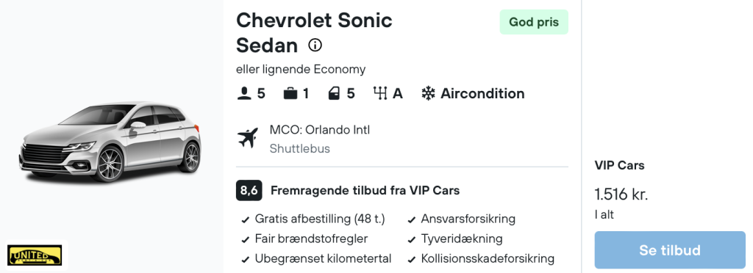Click the United supplier logo

click(35, 255)
